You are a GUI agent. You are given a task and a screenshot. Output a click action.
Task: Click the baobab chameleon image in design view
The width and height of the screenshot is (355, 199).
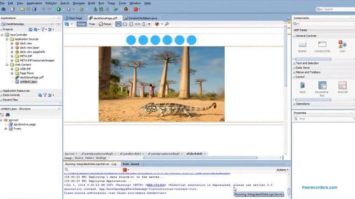(161, 84)
